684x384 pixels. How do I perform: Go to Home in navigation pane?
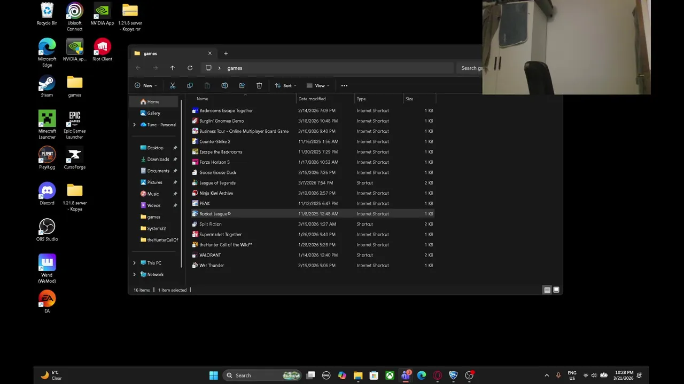(155, 101)
